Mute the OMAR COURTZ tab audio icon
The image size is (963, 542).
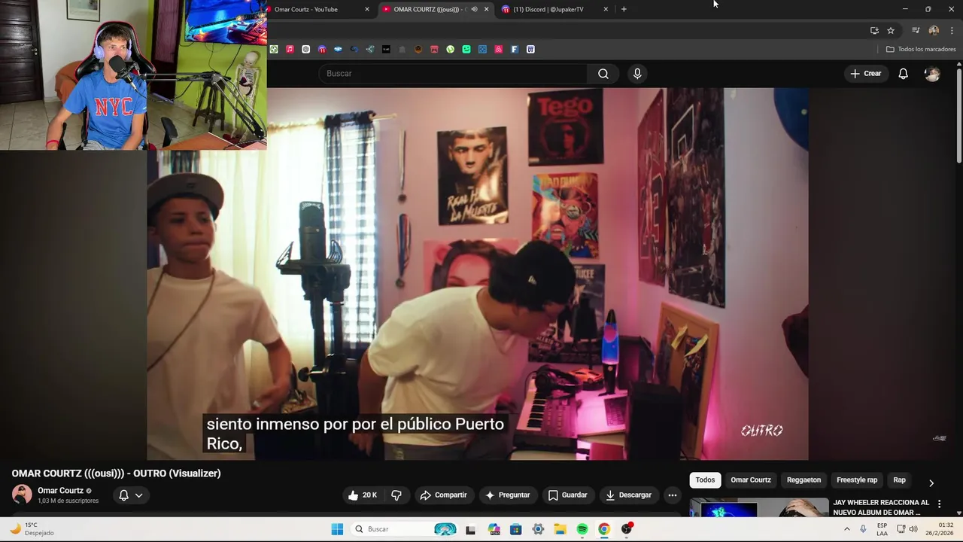(x=474, y=9)
